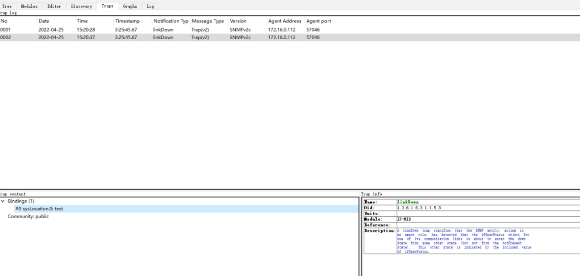Sort by Message Type column header
This screenshot has height=276, width=580.
coord(208,21)
